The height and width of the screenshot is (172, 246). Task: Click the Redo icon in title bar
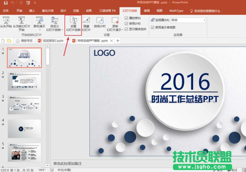point(21,3)
